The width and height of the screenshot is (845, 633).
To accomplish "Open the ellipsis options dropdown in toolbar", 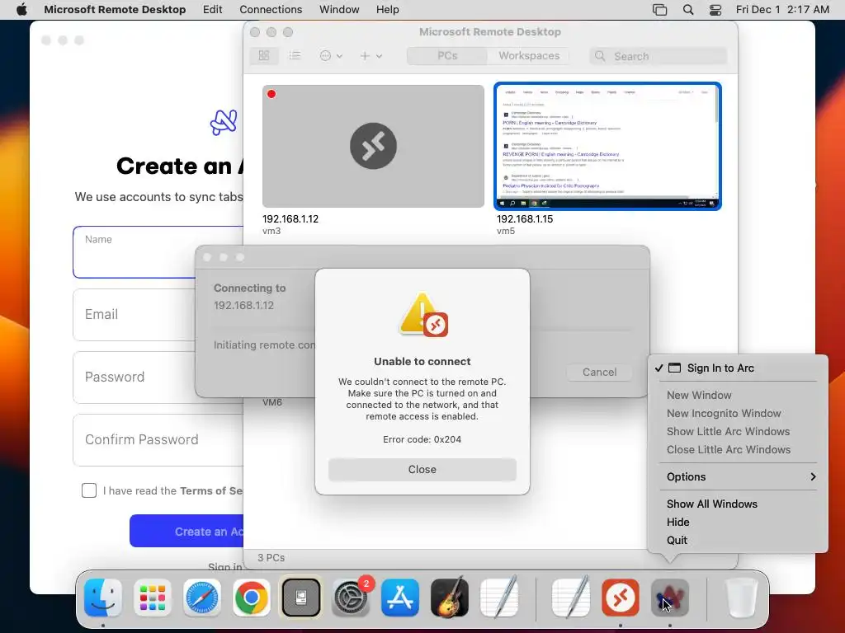I will (331, 55).
